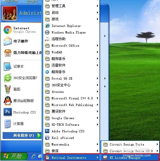Expand Google Chrome folder submenu arrow
The width and height of the screenshot is (160, 161).
tap(98, 118)
